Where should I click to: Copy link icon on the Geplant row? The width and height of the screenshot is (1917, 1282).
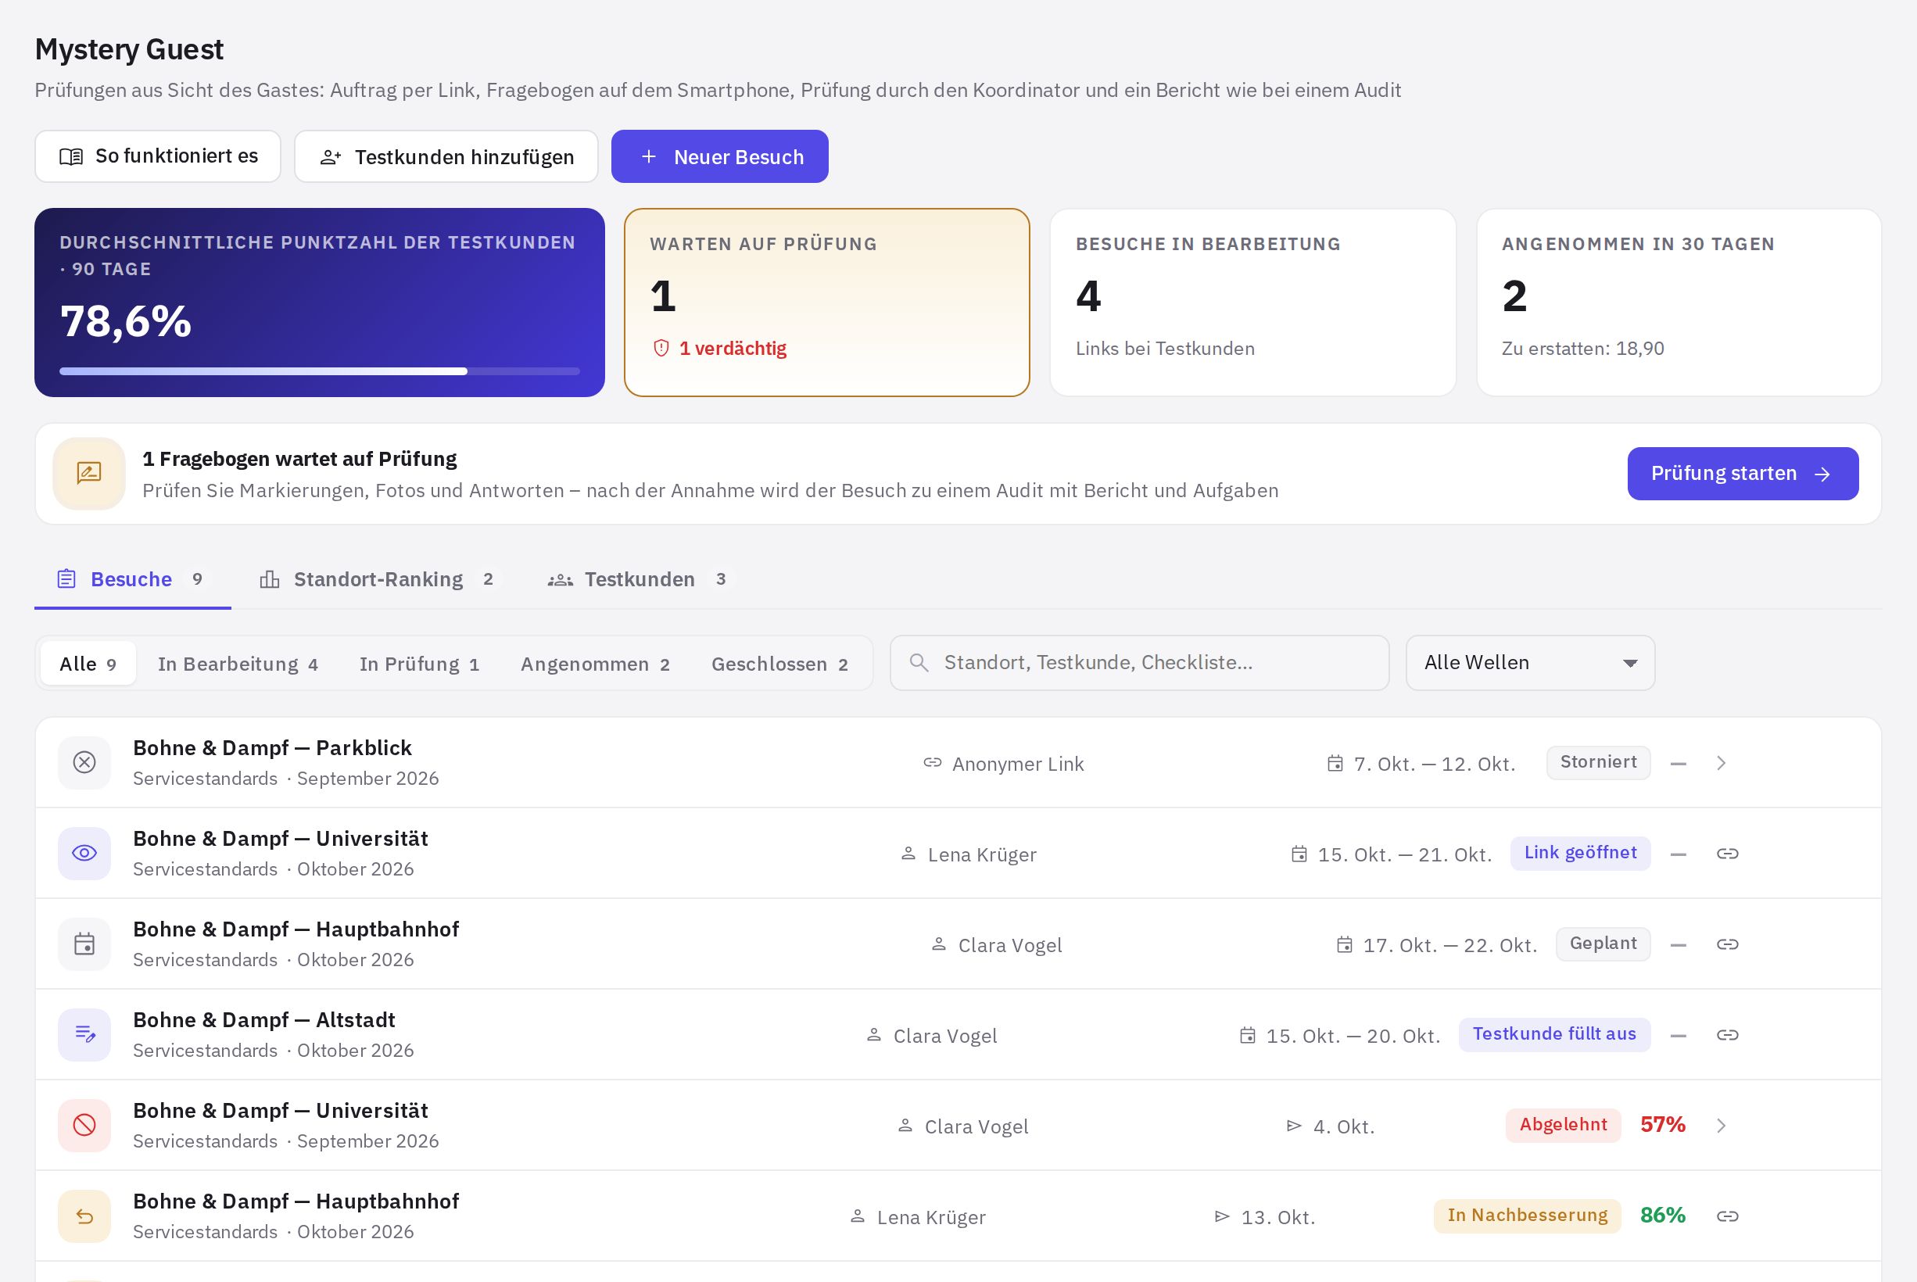point(1727,944)
